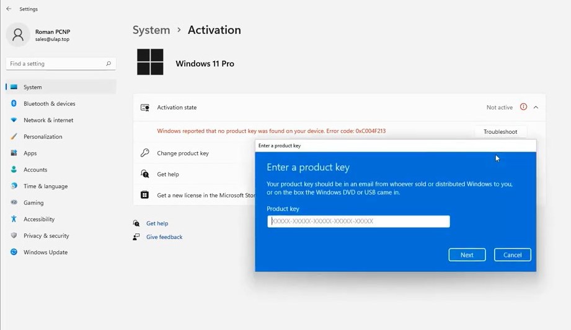This screenshot has width=571, height=330.
Task: Click the Roman PCNP account name
Action: coord(53,32)
